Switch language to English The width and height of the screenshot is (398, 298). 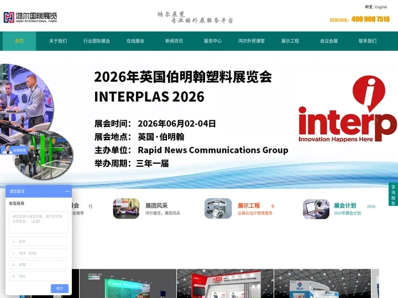point(381,7)
